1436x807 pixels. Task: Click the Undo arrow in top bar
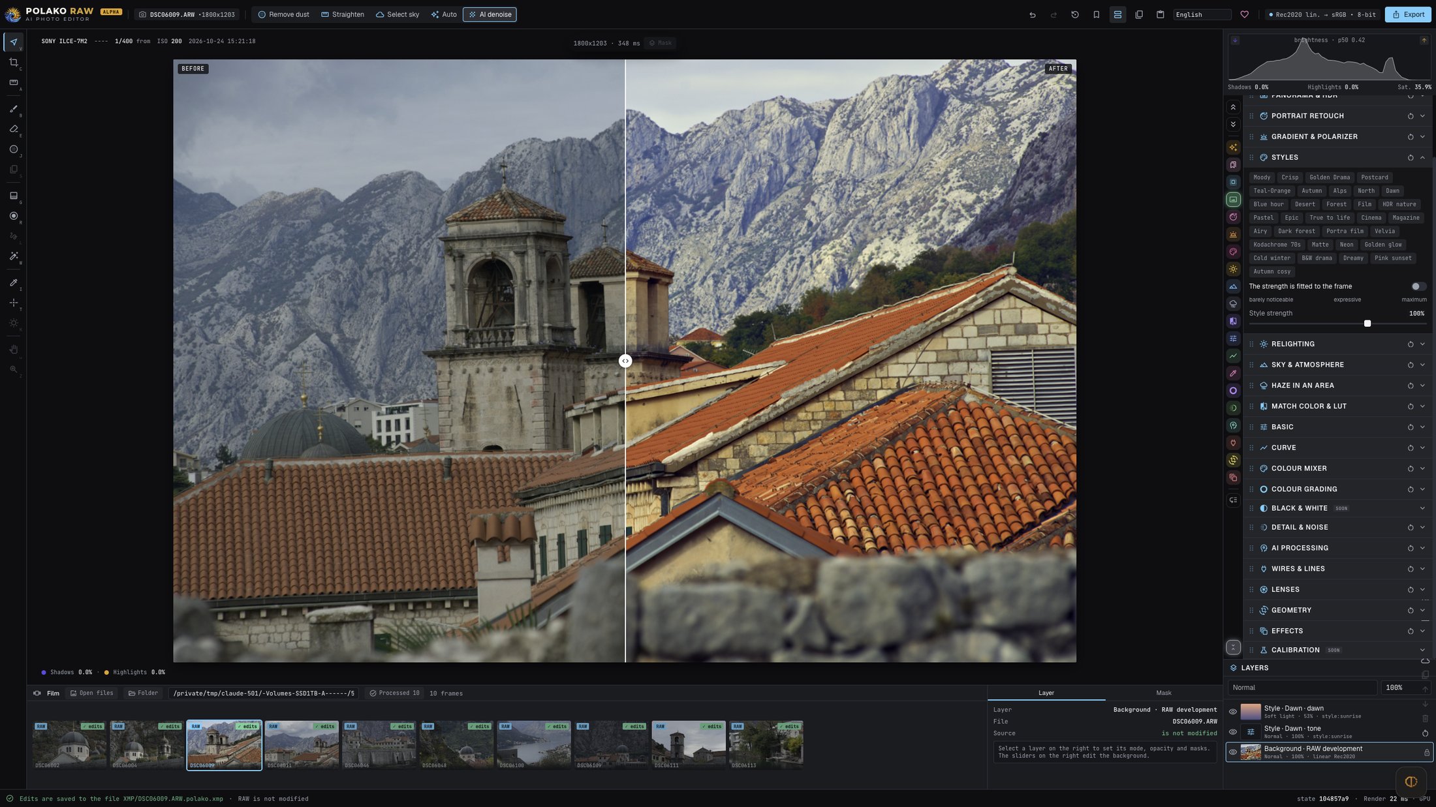(x=1032, y=14)
